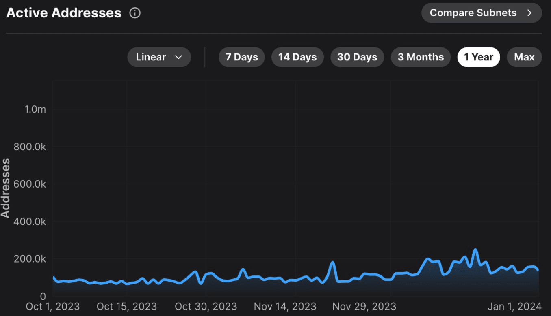Switch to the 14 Days range
Viewport: 551px width, 316px height.
[x=297, y=57]
